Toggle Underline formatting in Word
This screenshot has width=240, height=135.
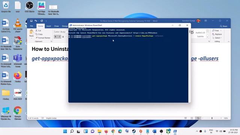[x=63, y=37]
